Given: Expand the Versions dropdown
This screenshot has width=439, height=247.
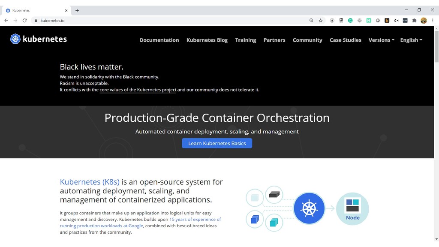Looking at the screenshot, I should point(381,40).
